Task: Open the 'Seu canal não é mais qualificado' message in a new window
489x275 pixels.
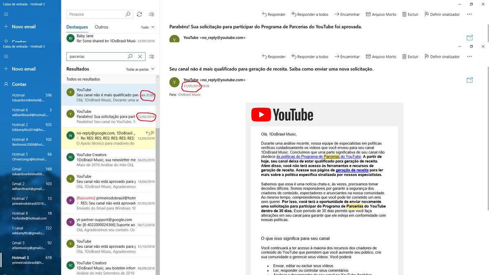Action: [469, 80]
